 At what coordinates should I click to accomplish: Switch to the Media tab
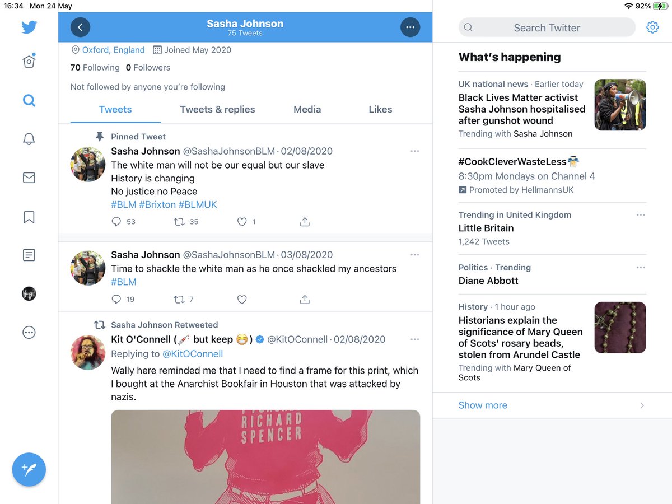pyautogui.click(x=307, y=109)
